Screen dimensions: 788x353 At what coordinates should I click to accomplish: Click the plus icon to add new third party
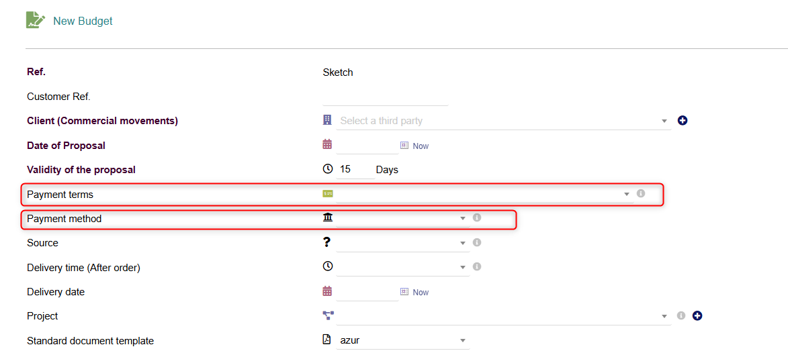pyautogui.click(x=682, y=121)
